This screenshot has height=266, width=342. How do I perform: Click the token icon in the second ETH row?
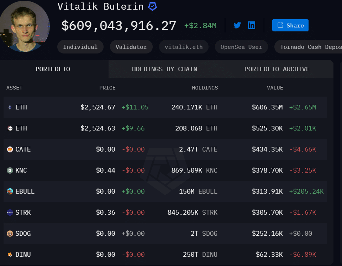click(10, 128)
